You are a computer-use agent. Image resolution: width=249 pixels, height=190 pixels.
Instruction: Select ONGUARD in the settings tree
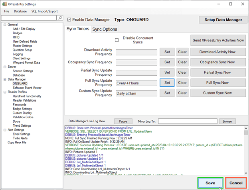20,83
